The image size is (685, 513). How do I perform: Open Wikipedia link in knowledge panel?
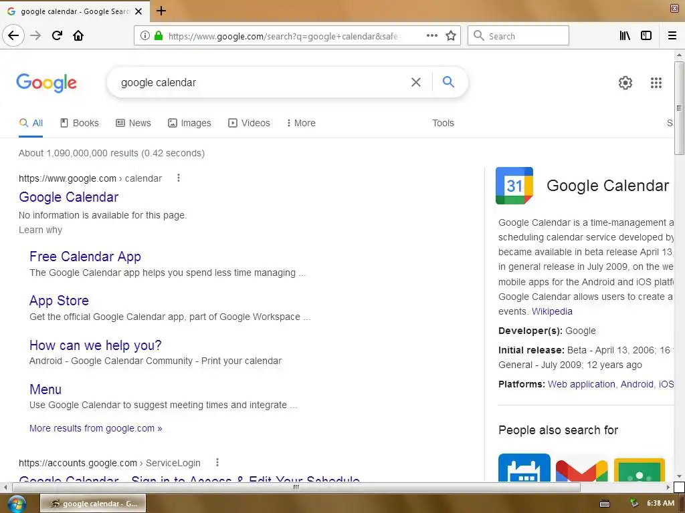tap(552, 311)
